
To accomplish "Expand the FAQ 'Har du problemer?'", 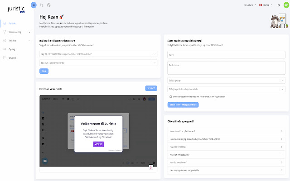I will tap(226, 162).
